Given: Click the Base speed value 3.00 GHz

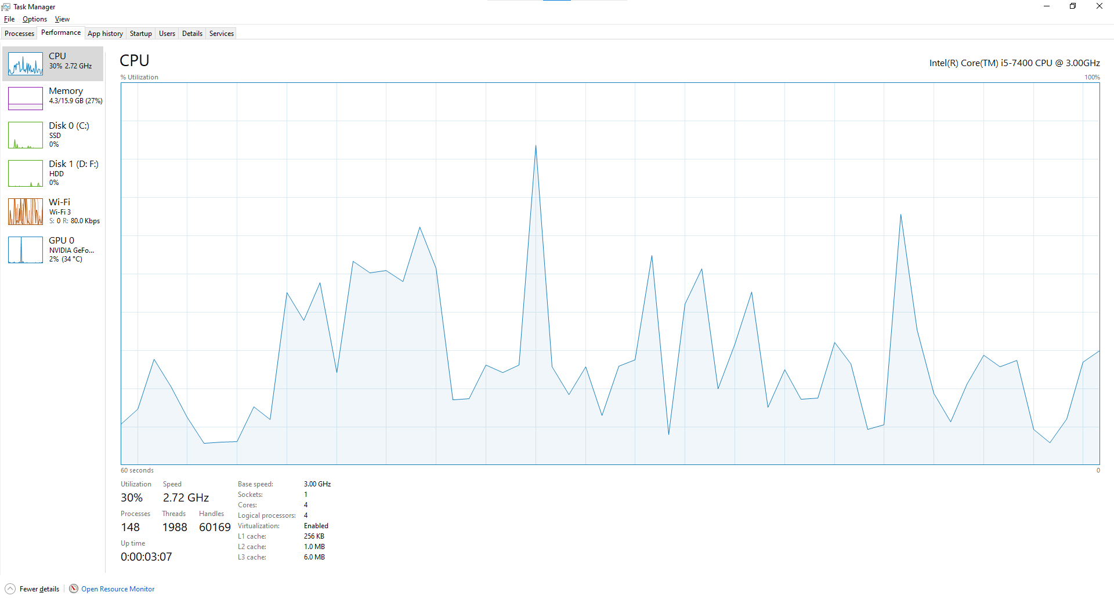Looking at the screenshot, I should pyautogui.click(x=317, y=484).
